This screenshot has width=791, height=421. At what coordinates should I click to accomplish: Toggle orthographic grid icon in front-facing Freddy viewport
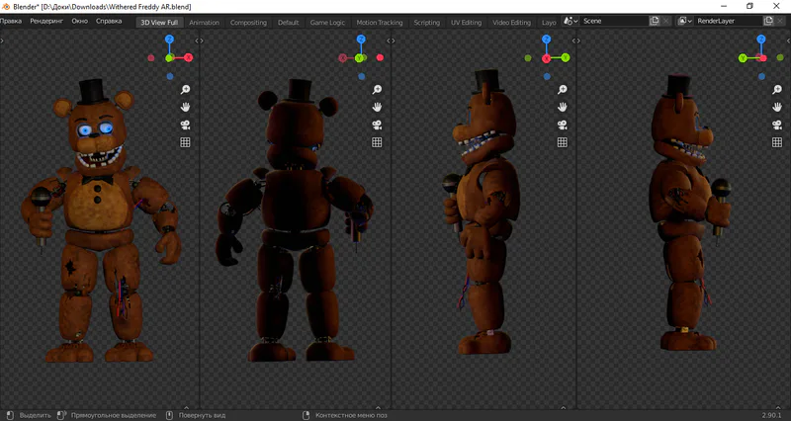(185, 142)
